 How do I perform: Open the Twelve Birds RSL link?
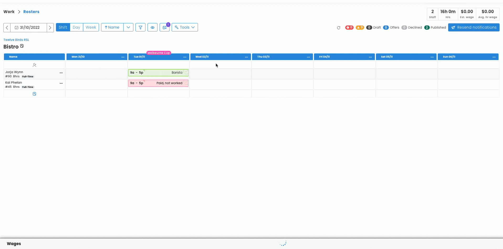(x=16, y=40)
